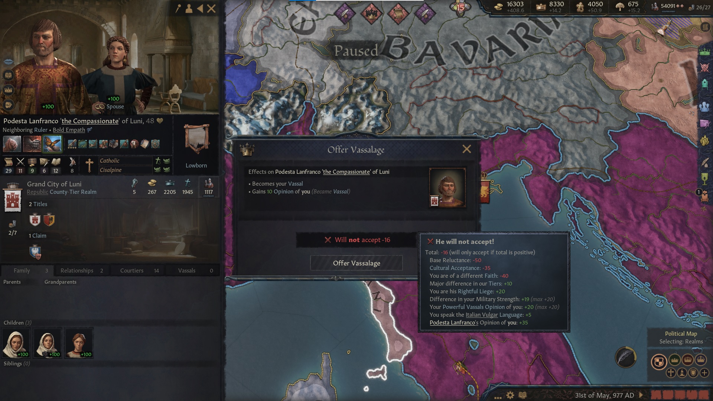
Task: Pin this character using the pin icon
Action: 178,9
